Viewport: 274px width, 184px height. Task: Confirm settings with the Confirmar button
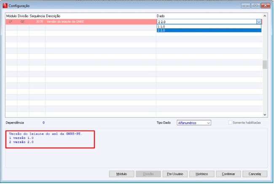pos(228,174)
